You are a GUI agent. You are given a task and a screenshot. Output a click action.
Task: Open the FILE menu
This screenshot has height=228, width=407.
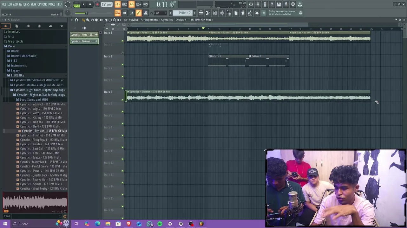pyautogui.click(x=4, y=4)
